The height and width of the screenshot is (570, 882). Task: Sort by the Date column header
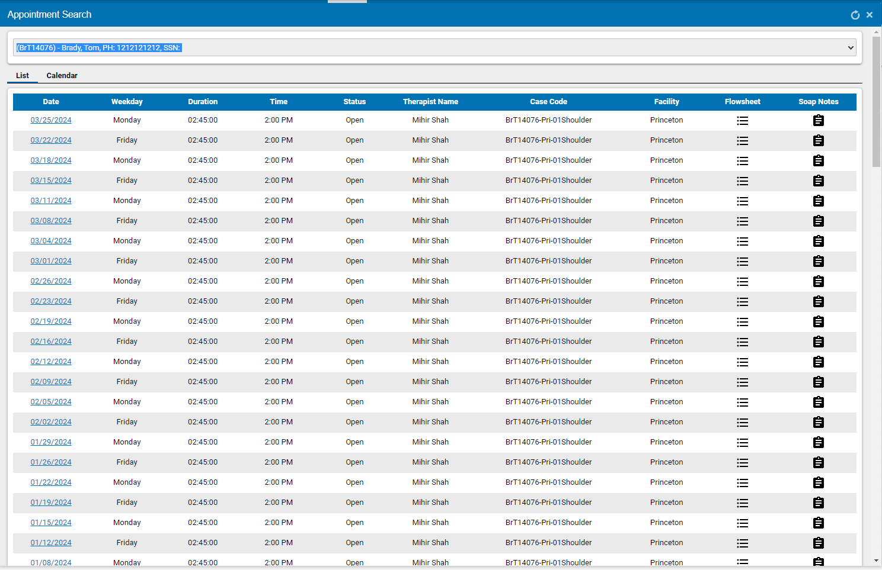click(51, 101)
